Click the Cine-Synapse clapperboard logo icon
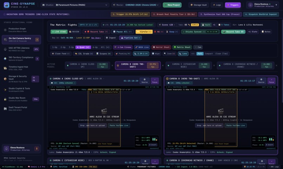The image size is (283, 169). tap(7, 5)
